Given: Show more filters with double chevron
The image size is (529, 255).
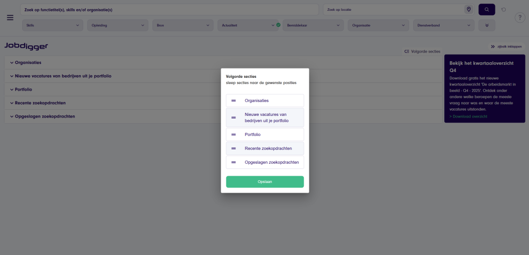Looking at the screenshot, I should click(x=487, y=25).
